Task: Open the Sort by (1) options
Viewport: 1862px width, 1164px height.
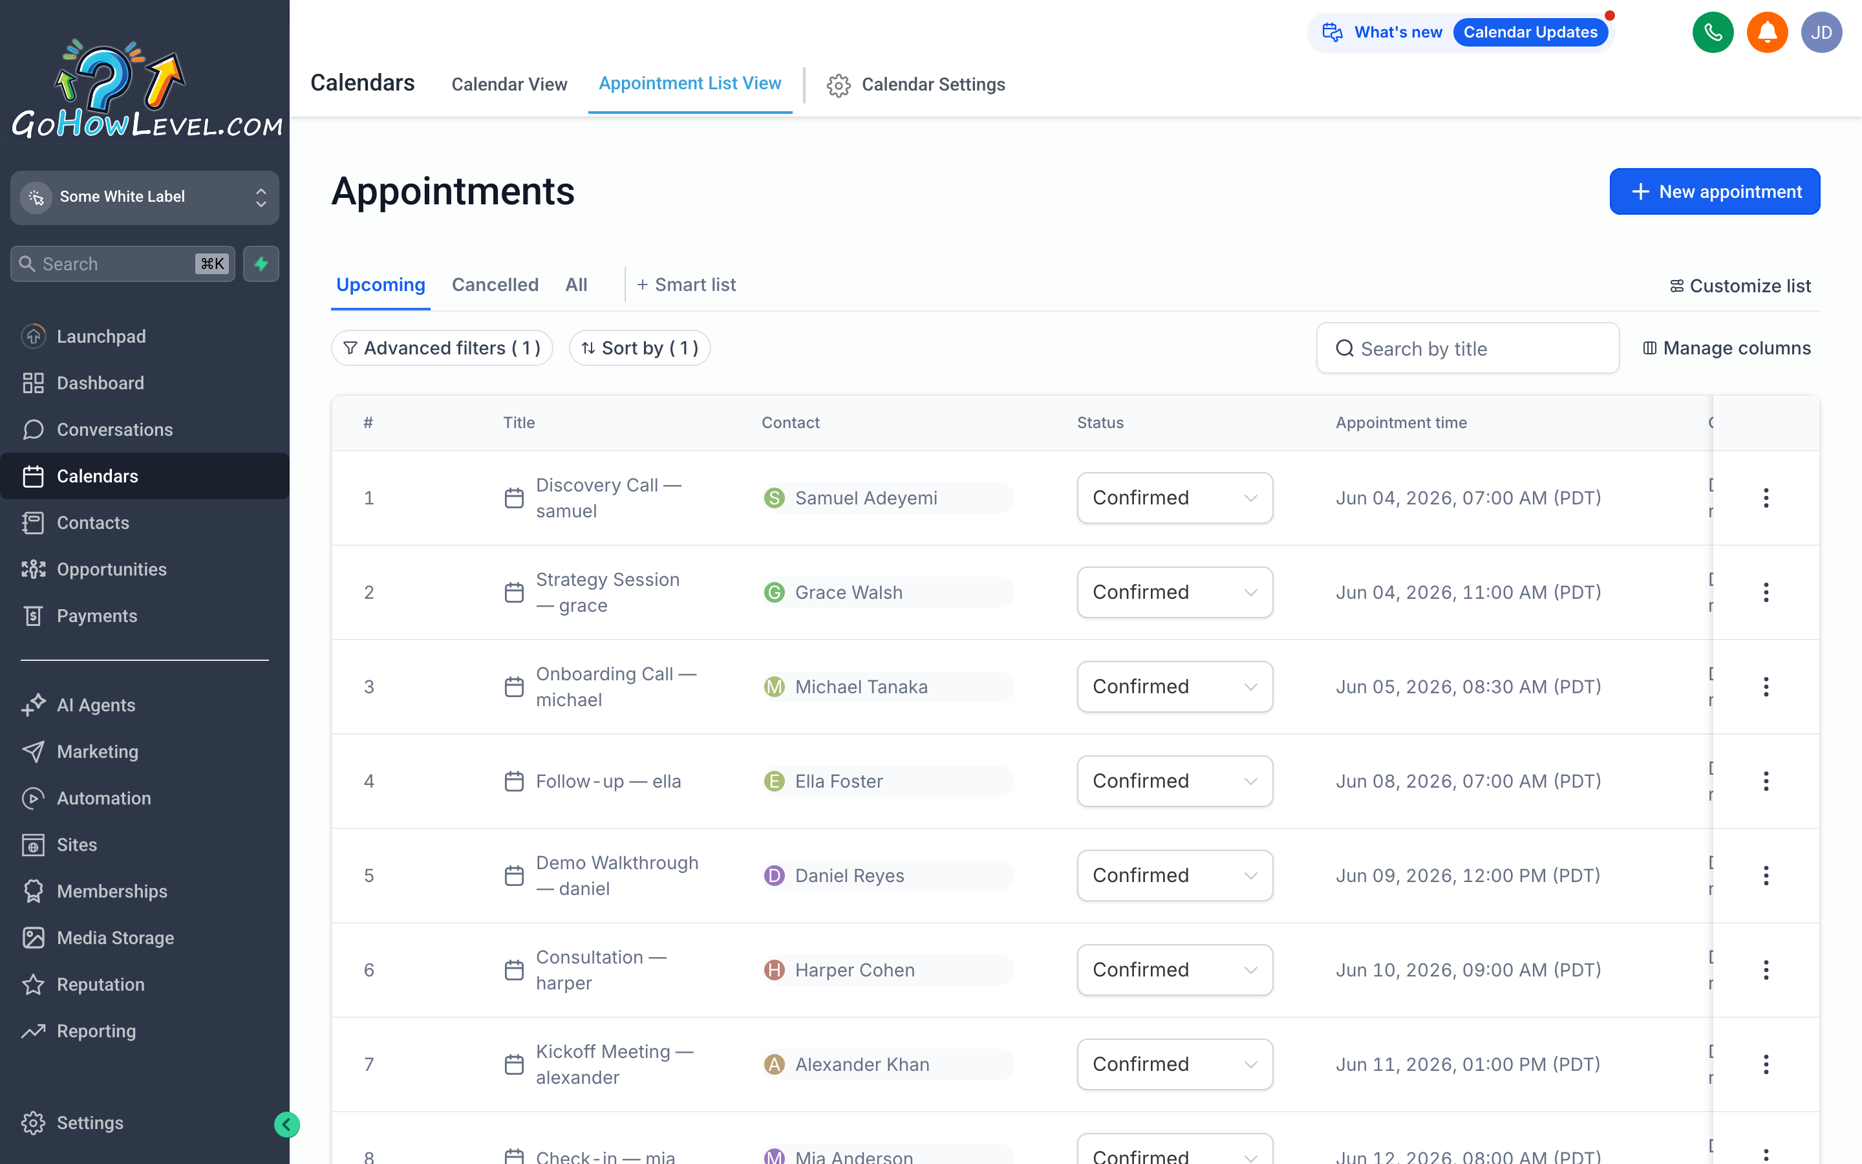Action: (x=639, y=348)
